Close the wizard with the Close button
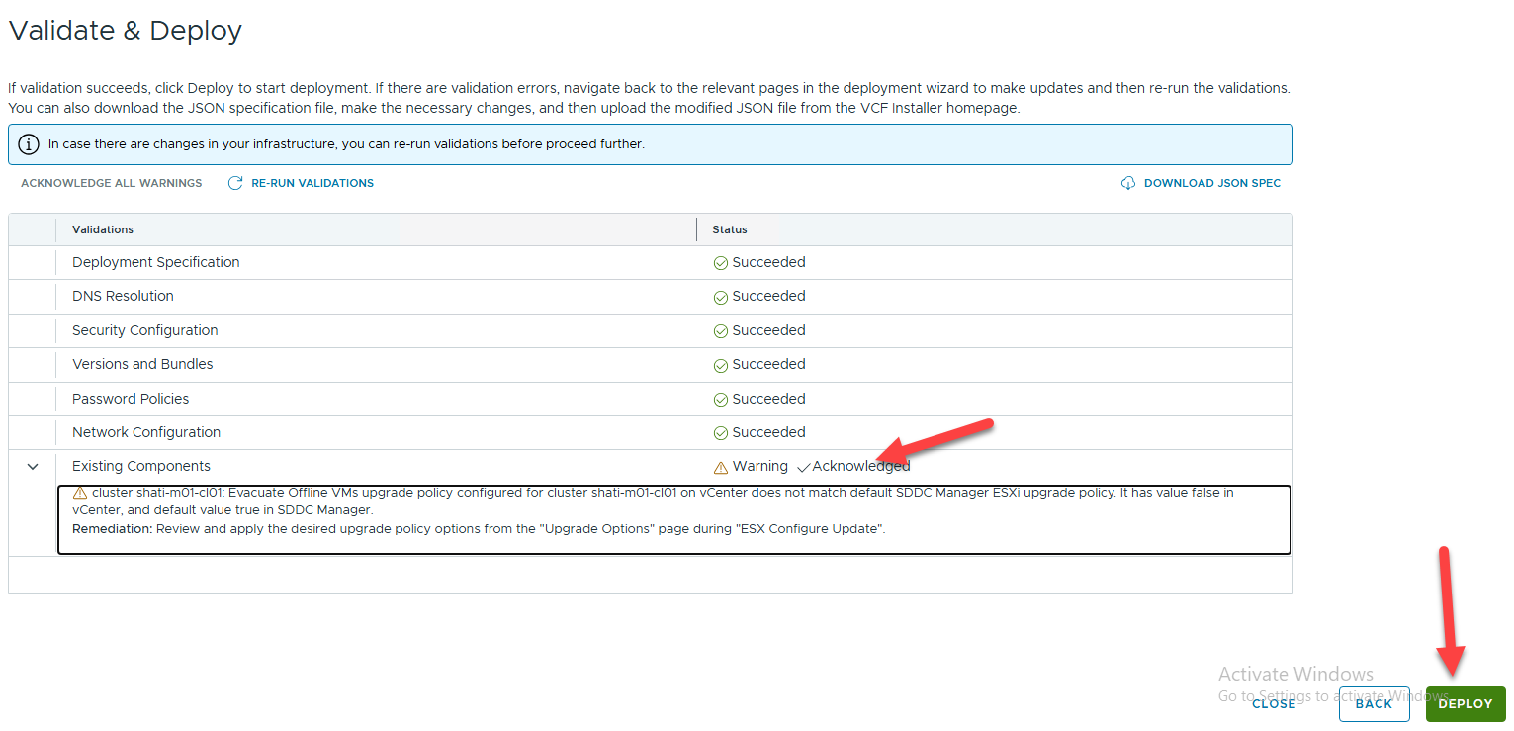Viewport: 1514px width, 731px height. tap(1274, 703)
